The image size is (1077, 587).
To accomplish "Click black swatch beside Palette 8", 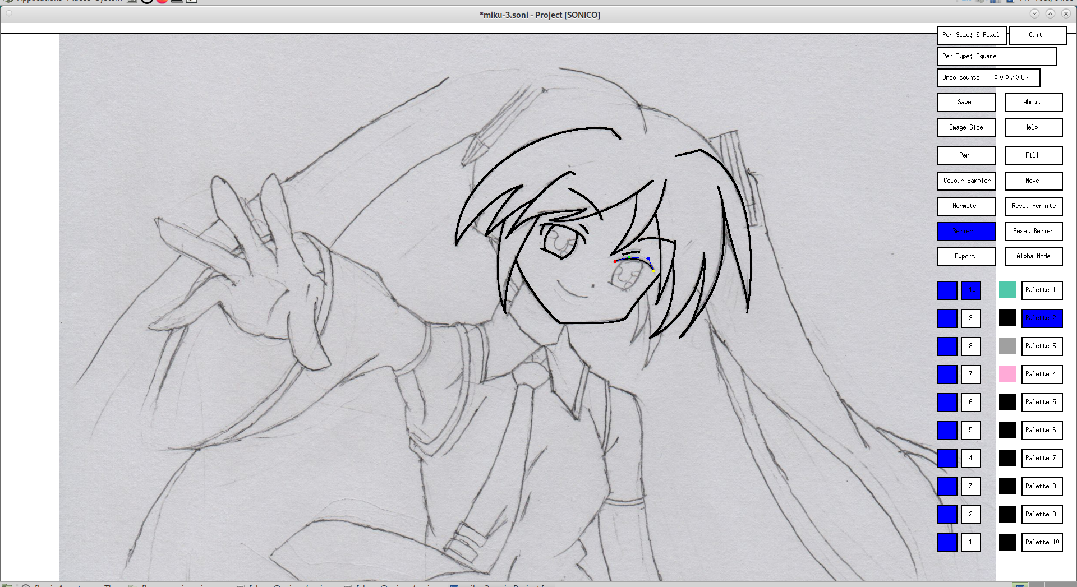I will click(x=1007, y=486).
